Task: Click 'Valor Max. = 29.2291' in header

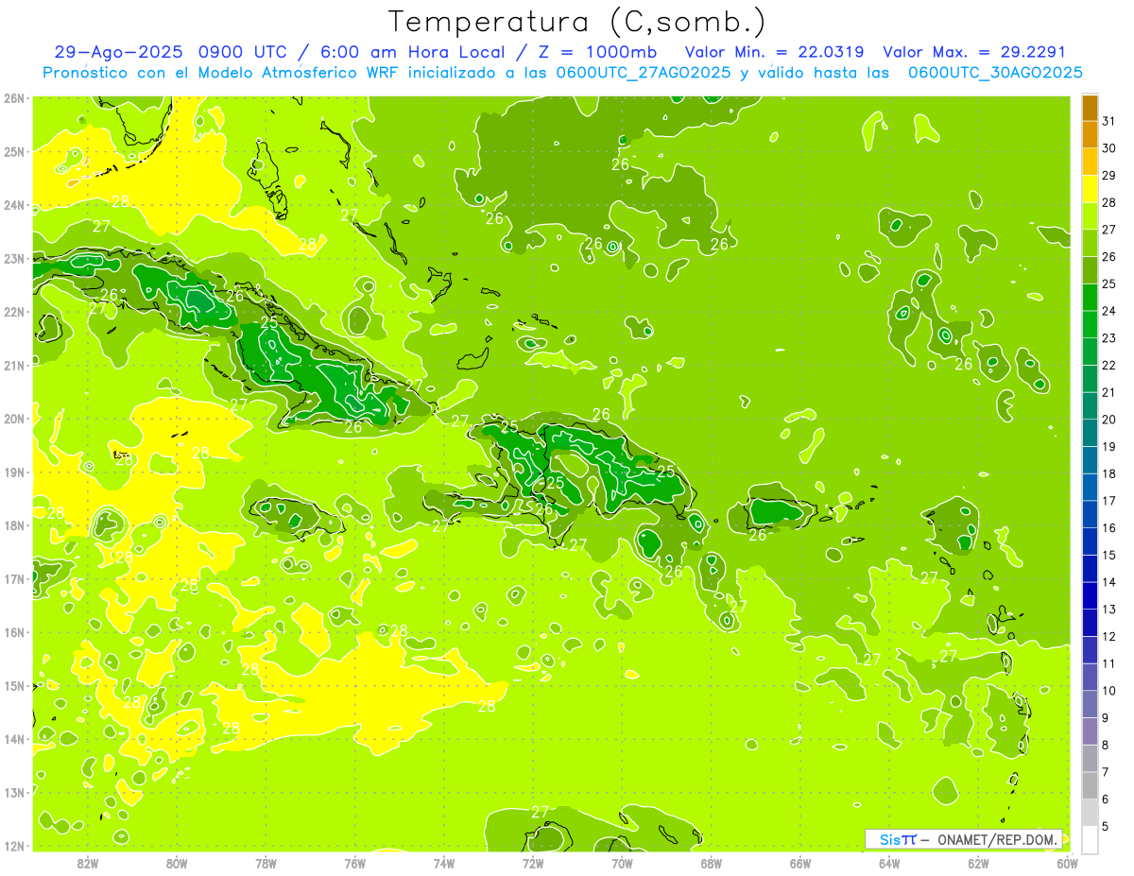Action: point(973,52)
